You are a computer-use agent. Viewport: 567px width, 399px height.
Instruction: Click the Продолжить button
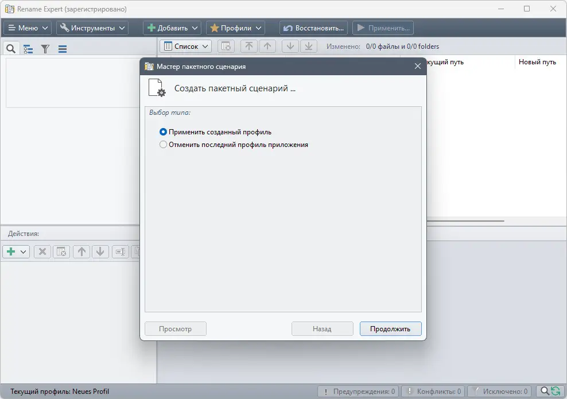(391, 329)
